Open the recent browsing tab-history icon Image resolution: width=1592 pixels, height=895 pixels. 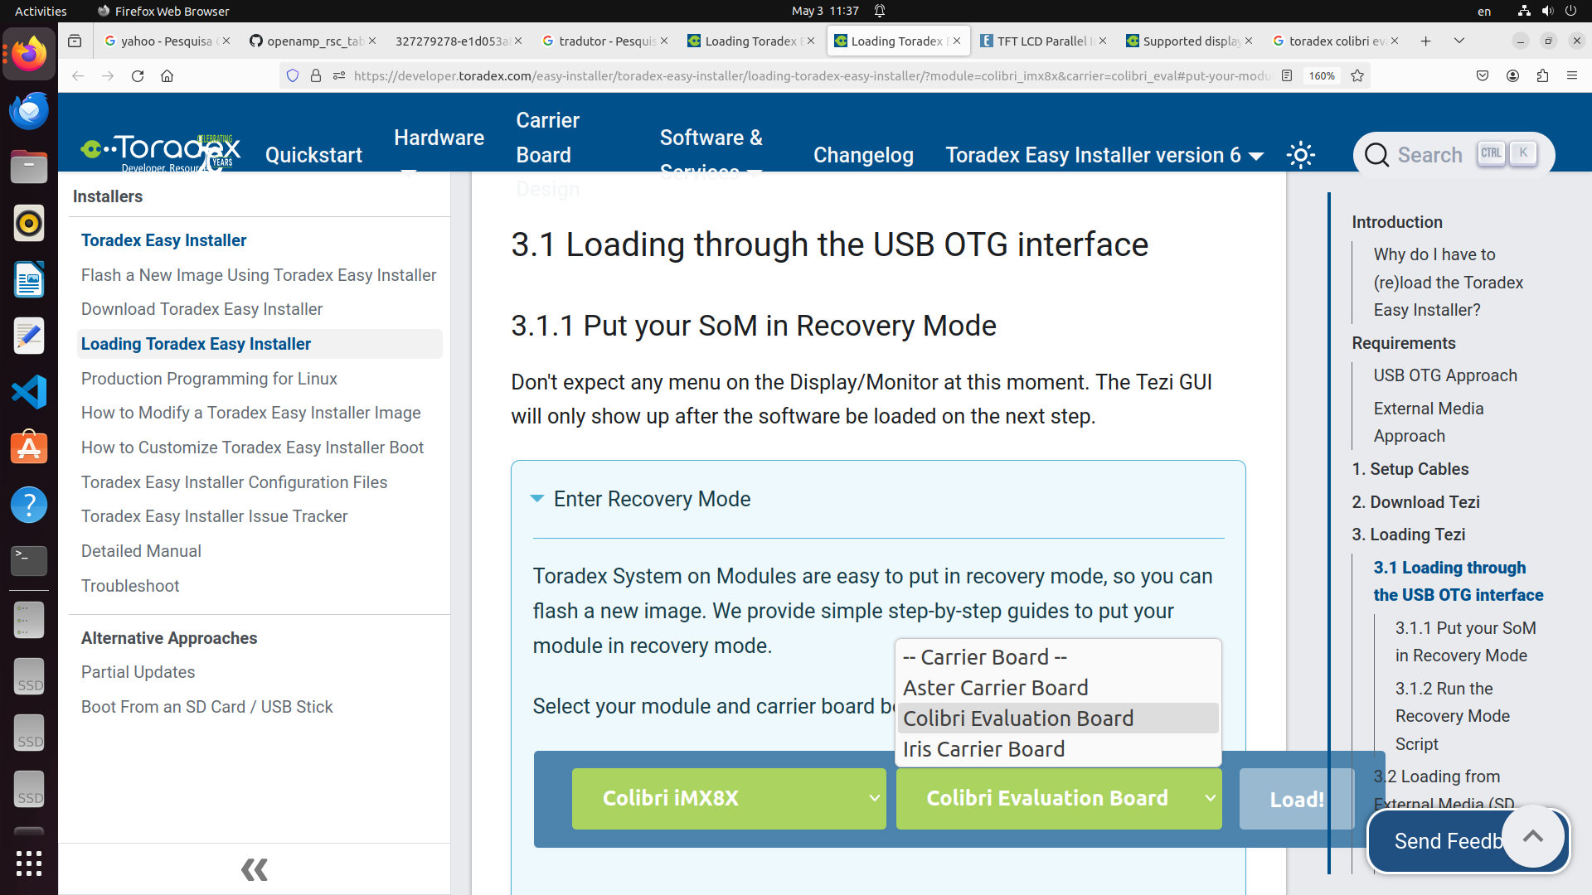tap(75, 41)
